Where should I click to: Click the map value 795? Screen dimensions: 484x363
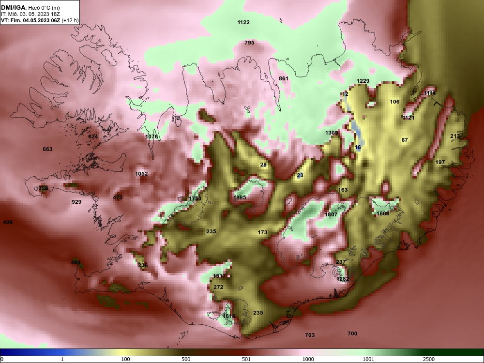[249, 43]
